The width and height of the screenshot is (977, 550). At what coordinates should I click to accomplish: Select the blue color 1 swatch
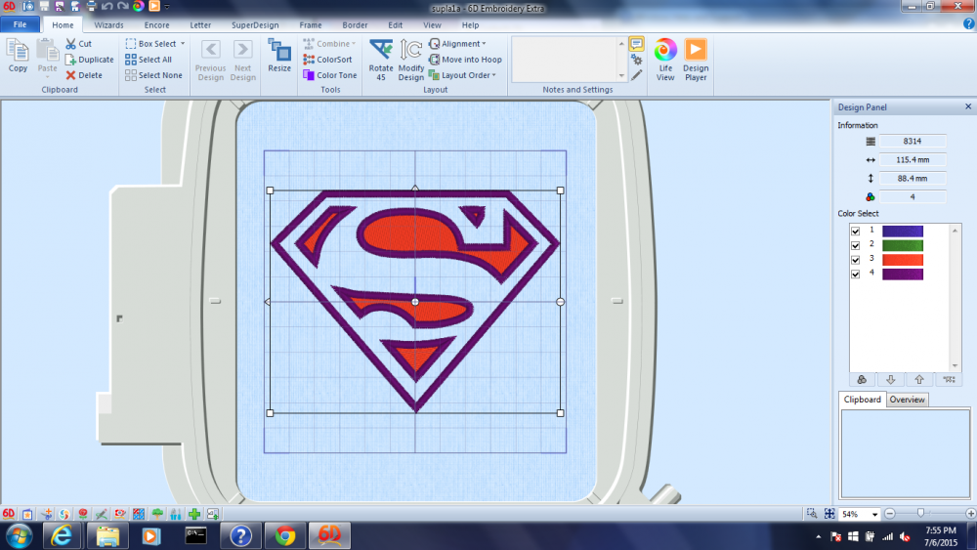(902, 232)
